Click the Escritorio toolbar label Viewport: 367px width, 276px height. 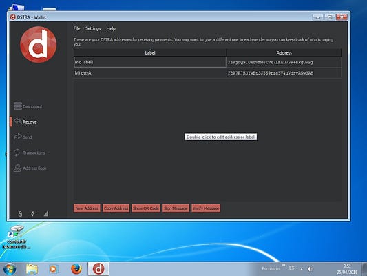click(271, 268)
